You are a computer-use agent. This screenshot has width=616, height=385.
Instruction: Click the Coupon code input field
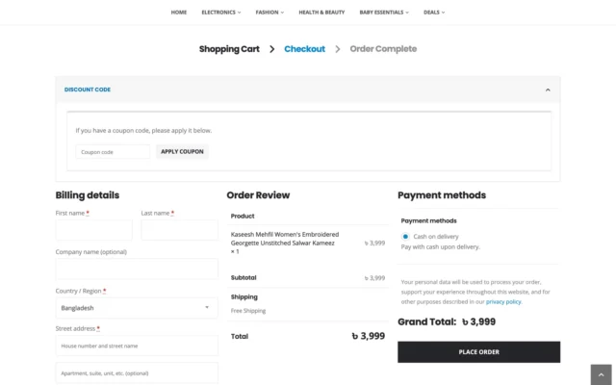pyautogui.click(x=113, y=151)
